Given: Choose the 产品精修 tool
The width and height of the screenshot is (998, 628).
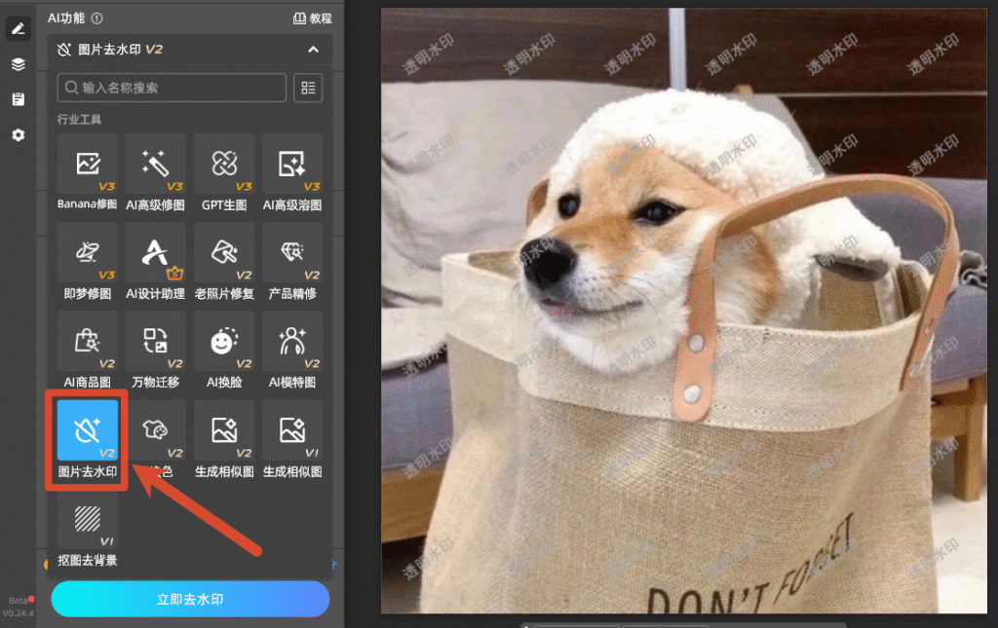Looking at the screenshot, I should (292, 261).
